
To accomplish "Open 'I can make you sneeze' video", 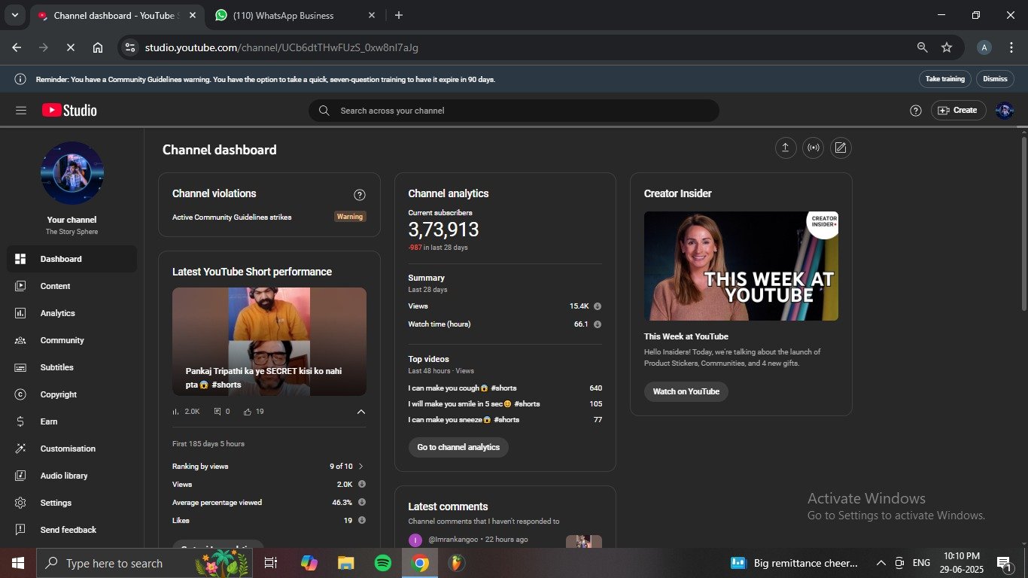I will 462,420.
